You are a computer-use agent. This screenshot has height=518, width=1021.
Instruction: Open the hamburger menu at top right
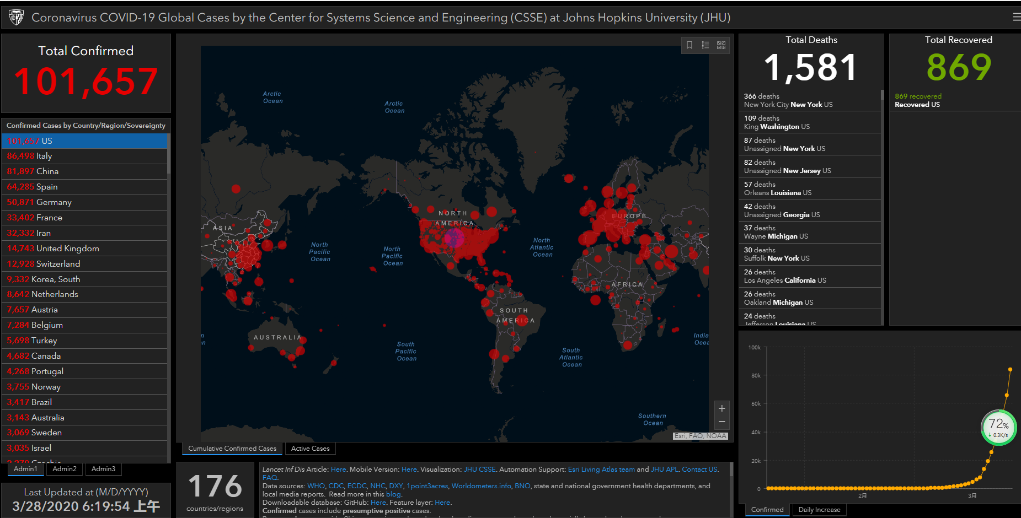coord(1016,17)
